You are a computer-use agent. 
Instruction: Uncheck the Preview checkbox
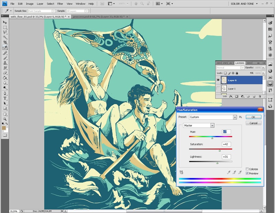point(247,173)
